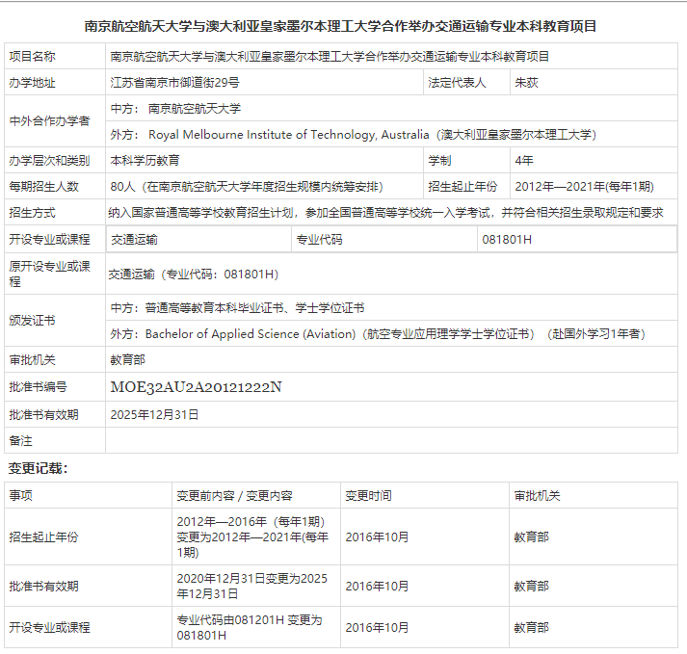Click the 变更记载 heading

point(38,468)
